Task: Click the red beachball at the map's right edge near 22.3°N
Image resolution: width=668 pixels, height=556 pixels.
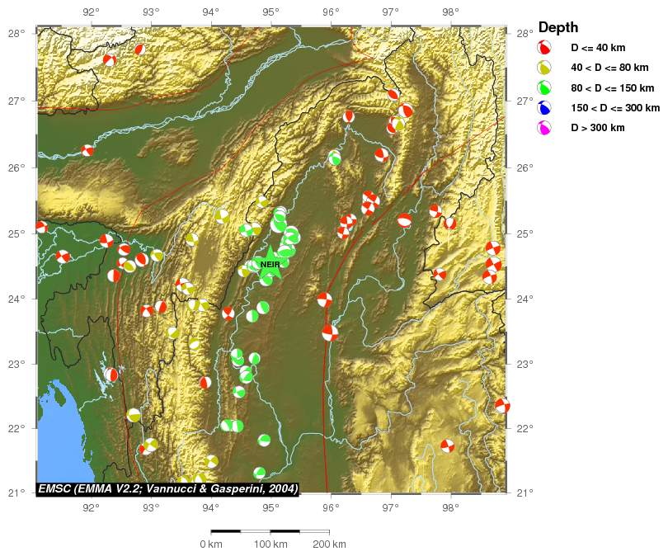Action: (503, 406)
